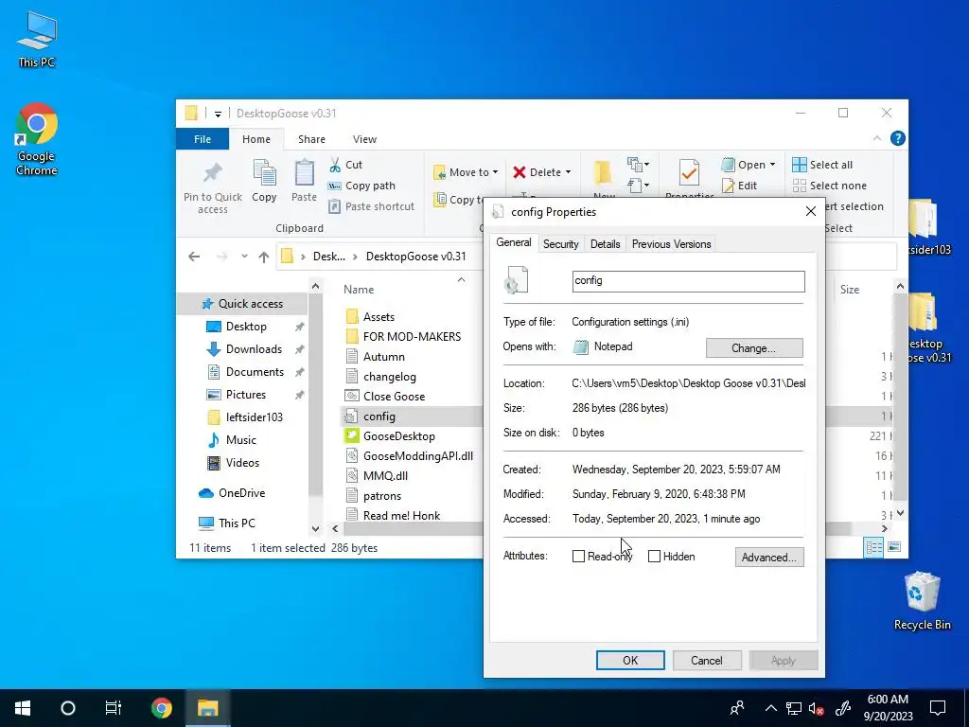This screenshot has width=969, height=727.
Task: Click the Copy icon in the ribbon
Action: pos(265,172)
